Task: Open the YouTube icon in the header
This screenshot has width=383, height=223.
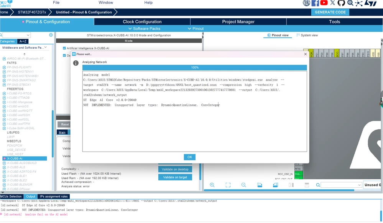Action: click(324, 3)
